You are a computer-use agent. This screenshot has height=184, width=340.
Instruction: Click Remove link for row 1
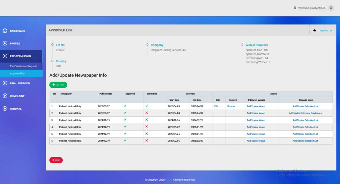pyautogui.click(x=231, y=106)
